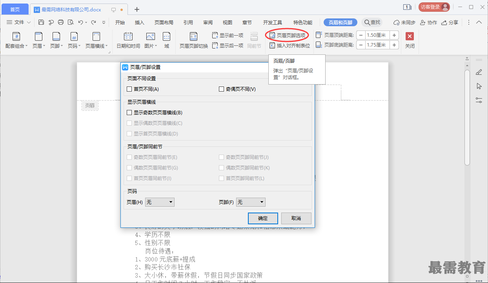Open the 页脚(F) page number dropdown
Viewport: 488px width, 283px height.
point(251,202)
